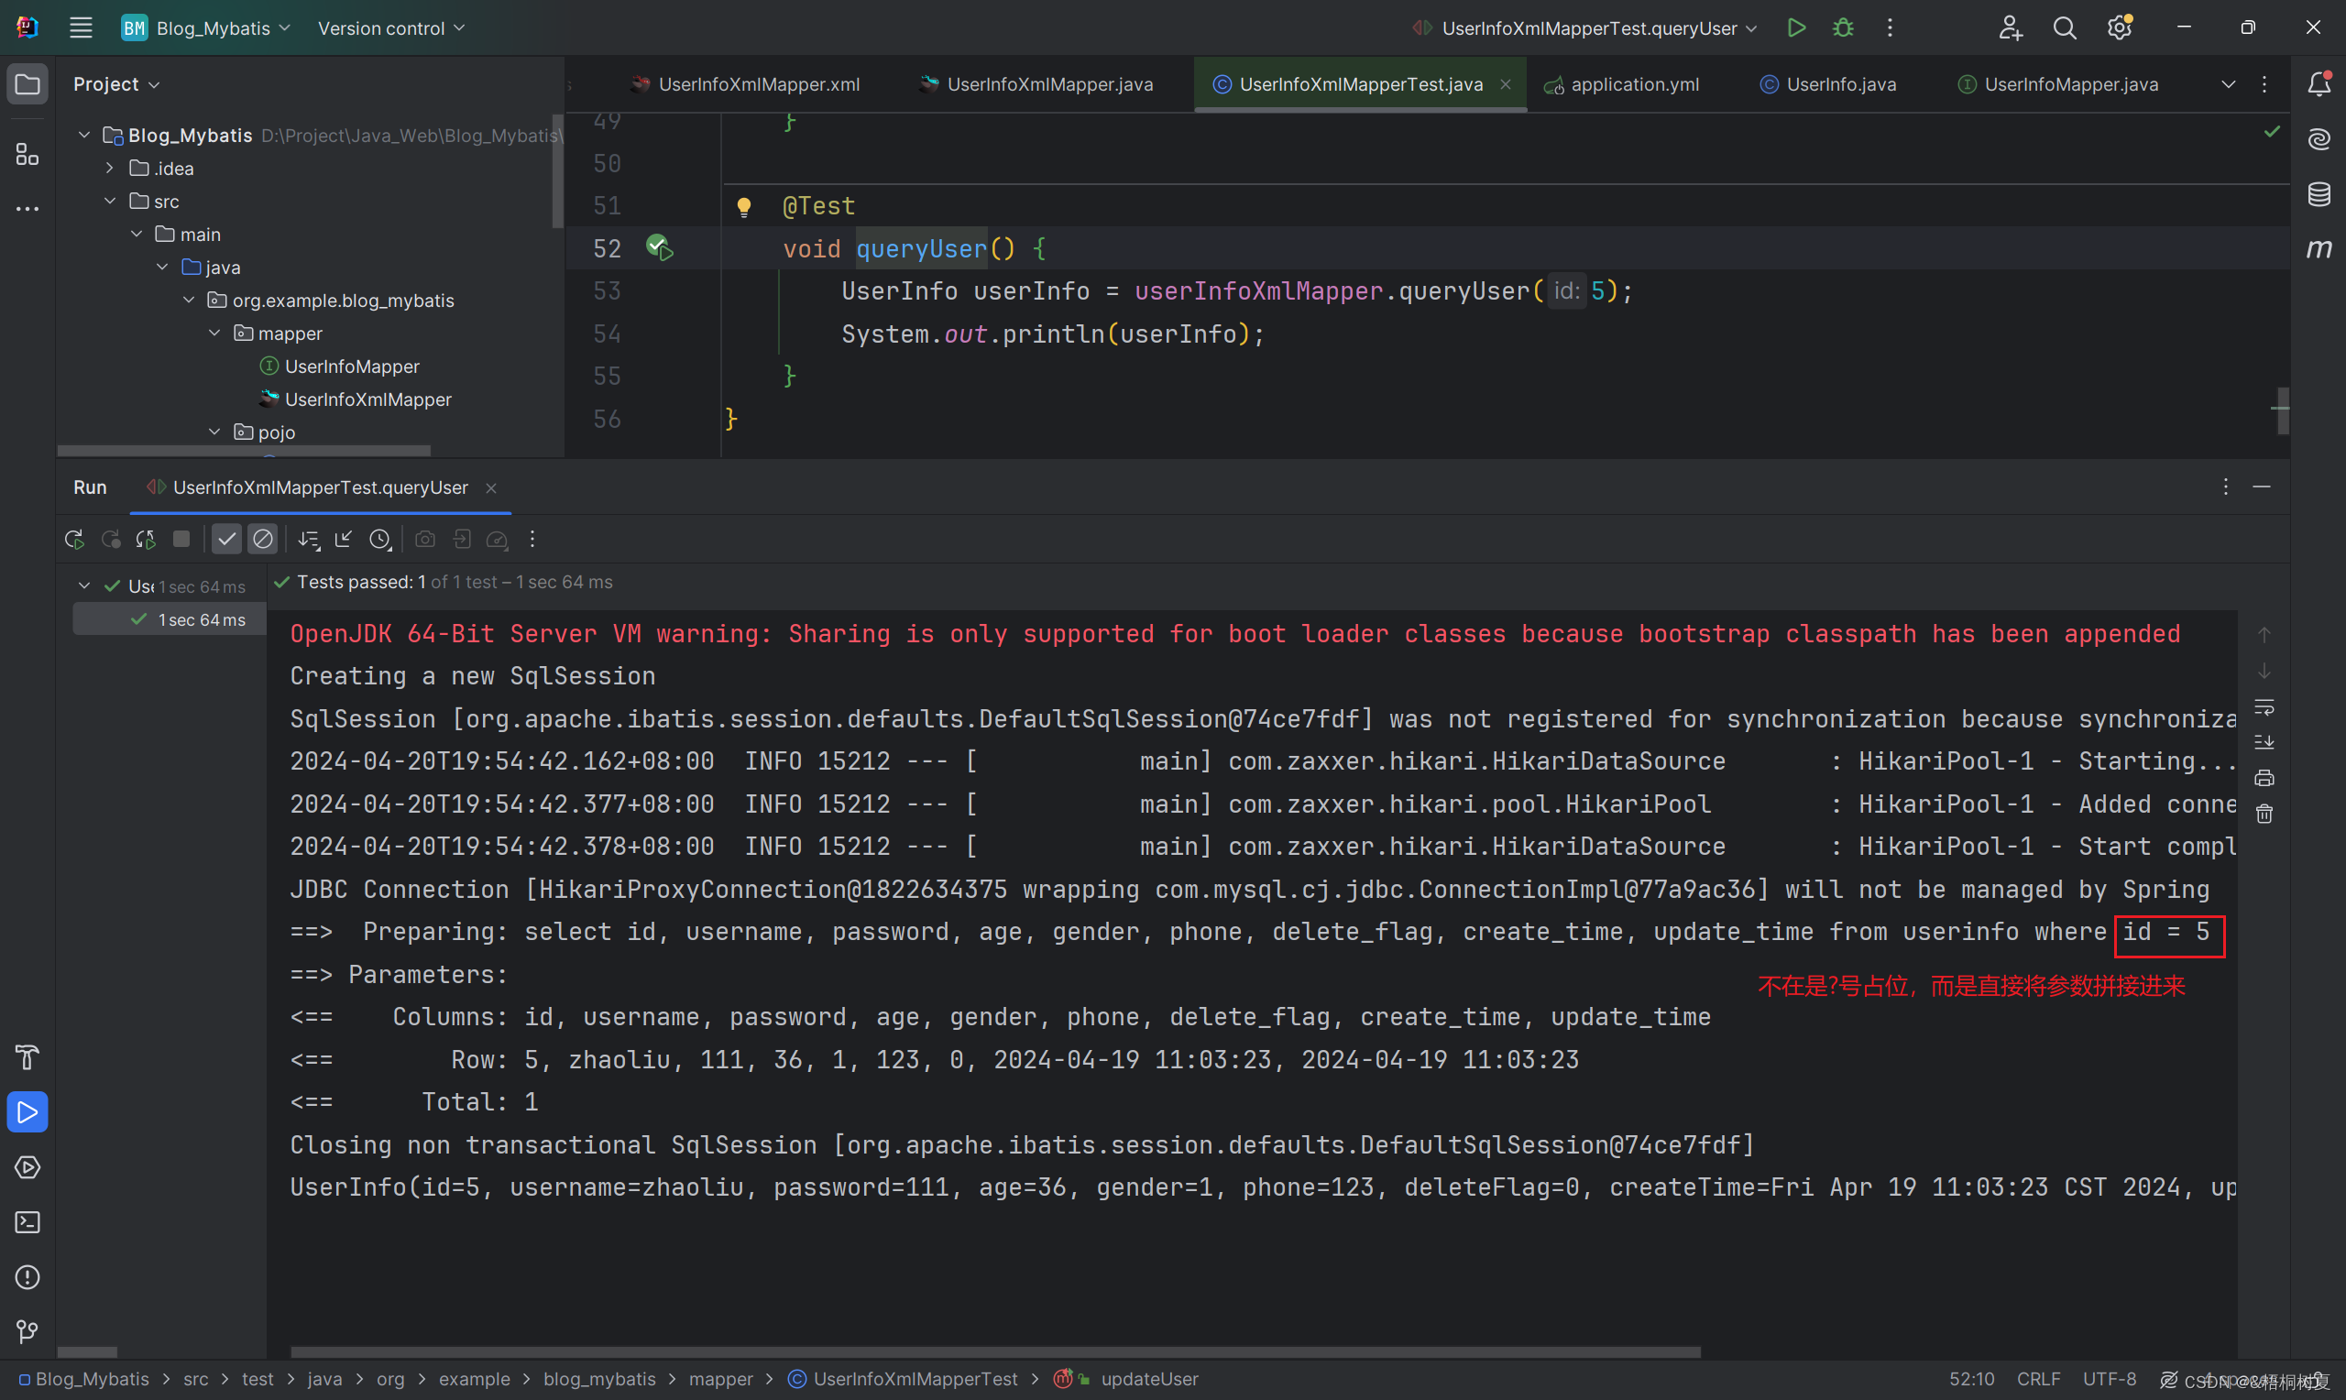Open Blog_Mybatis project dropdown
Screen dimensions: 2346x1400
(206, 28)
